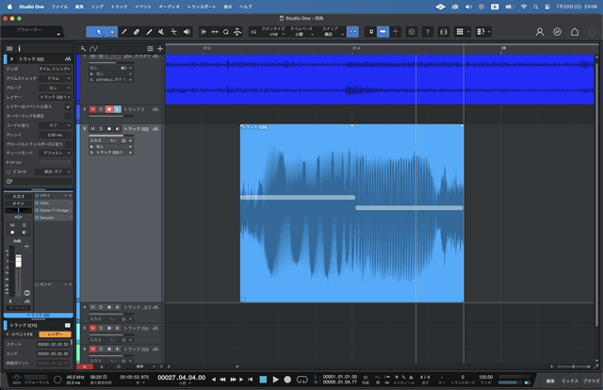Open the トランスポート menu
Image resolution: width=603 pixels, height=390 pixels.
click(201, 7)
